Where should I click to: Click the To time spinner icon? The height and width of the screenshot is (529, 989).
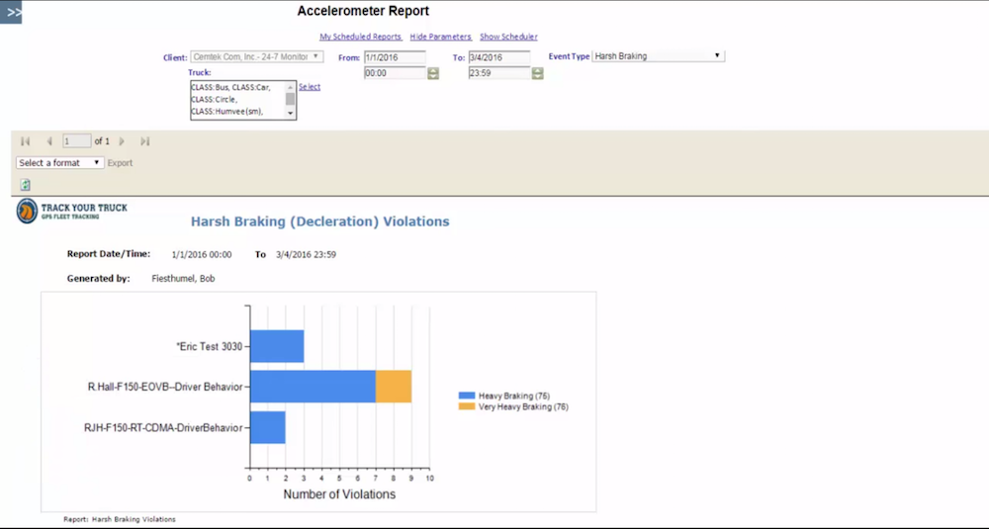pos(538,73)
